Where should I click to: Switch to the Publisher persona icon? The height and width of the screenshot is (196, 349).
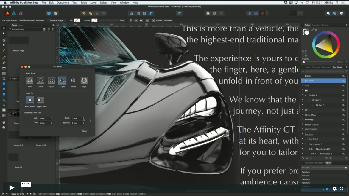click(x=7, y=13)
